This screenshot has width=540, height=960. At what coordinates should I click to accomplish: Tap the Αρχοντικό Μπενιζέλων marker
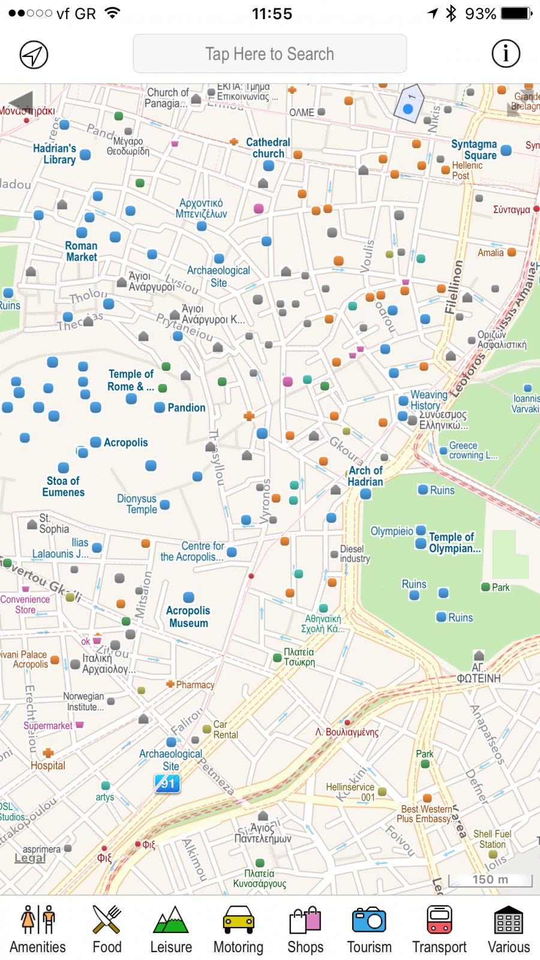tap(202, 226)
